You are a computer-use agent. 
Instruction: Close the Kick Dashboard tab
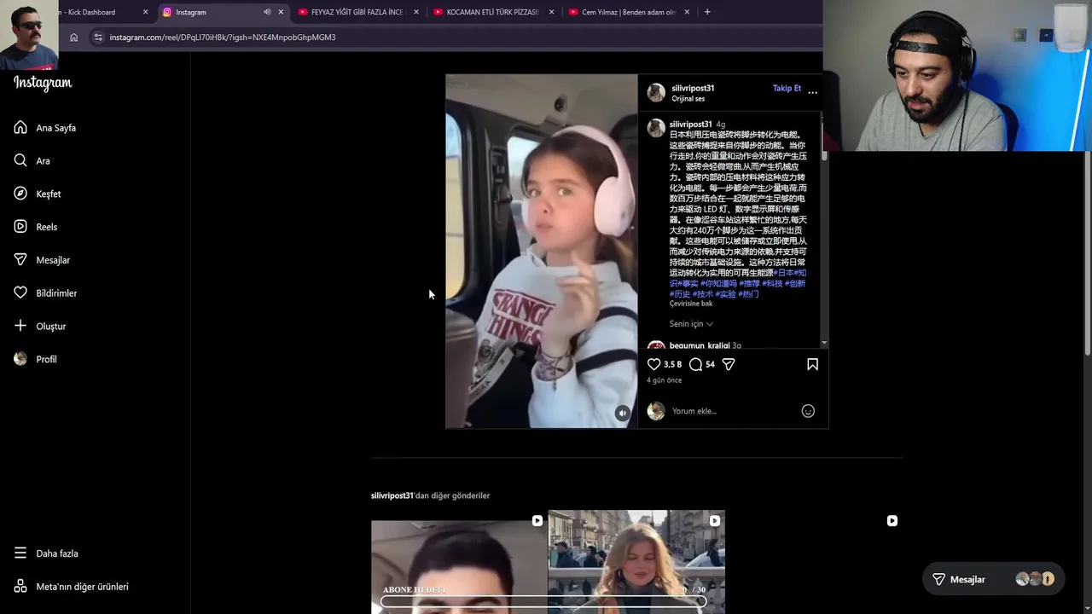tap(145, 12)
